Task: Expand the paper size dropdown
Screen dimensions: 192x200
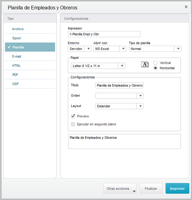Action: [x=122, y=66]
